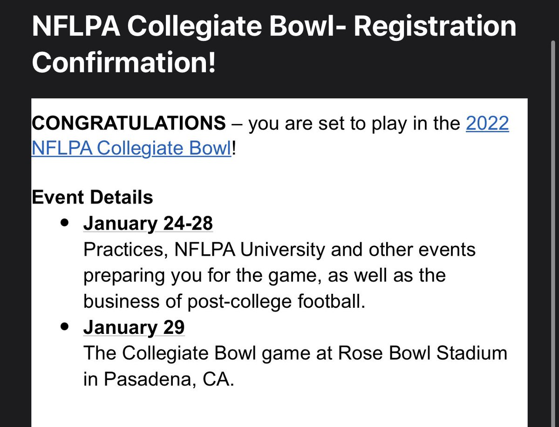Click the 'Practices' word in first bullet
Screen dimensions: 559x427
click(x=124, y=250)
